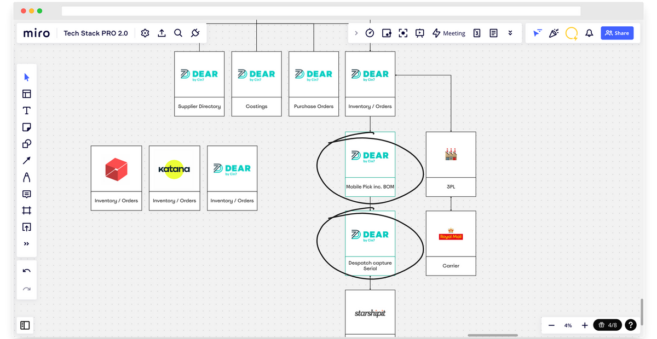657x339 pixels.
Task: Click the numbered card icon
Action: [x=477, y=33]
